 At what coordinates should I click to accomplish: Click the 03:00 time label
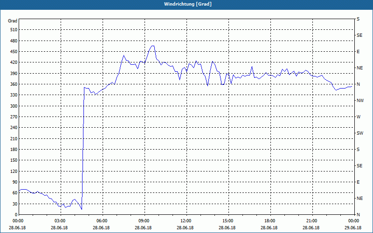coord(61,221)
